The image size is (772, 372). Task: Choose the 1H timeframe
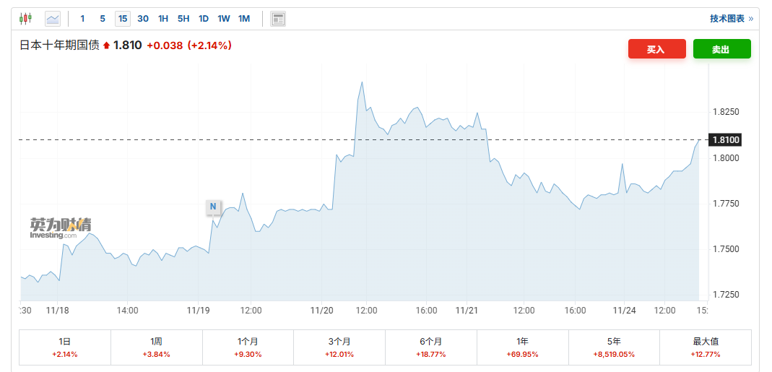click(163, 19)
